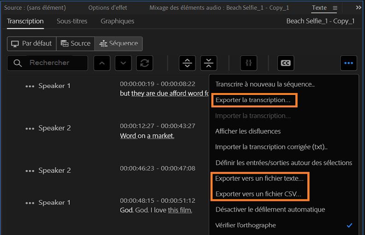This screenshot has height=235, width=365.
Task: Create captions with the CC icon
Action: click(286, 63)
